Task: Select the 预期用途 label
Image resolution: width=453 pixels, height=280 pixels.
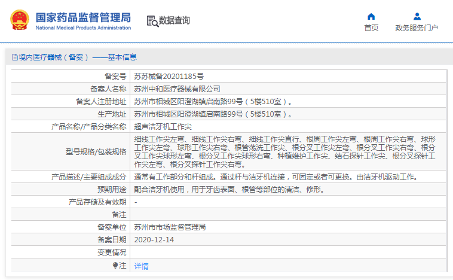Action: [112, 190]
